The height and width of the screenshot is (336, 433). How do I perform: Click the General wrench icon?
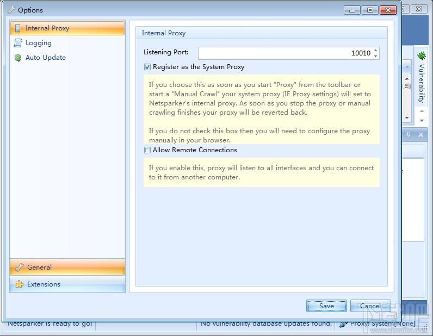pos(20,267)
